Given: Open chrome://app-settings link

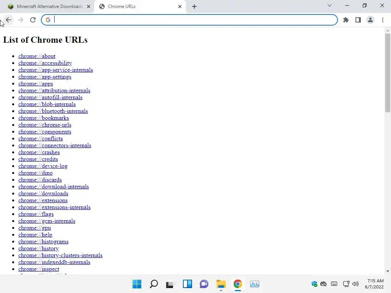Looking at the screenshot, I should 45,77.
